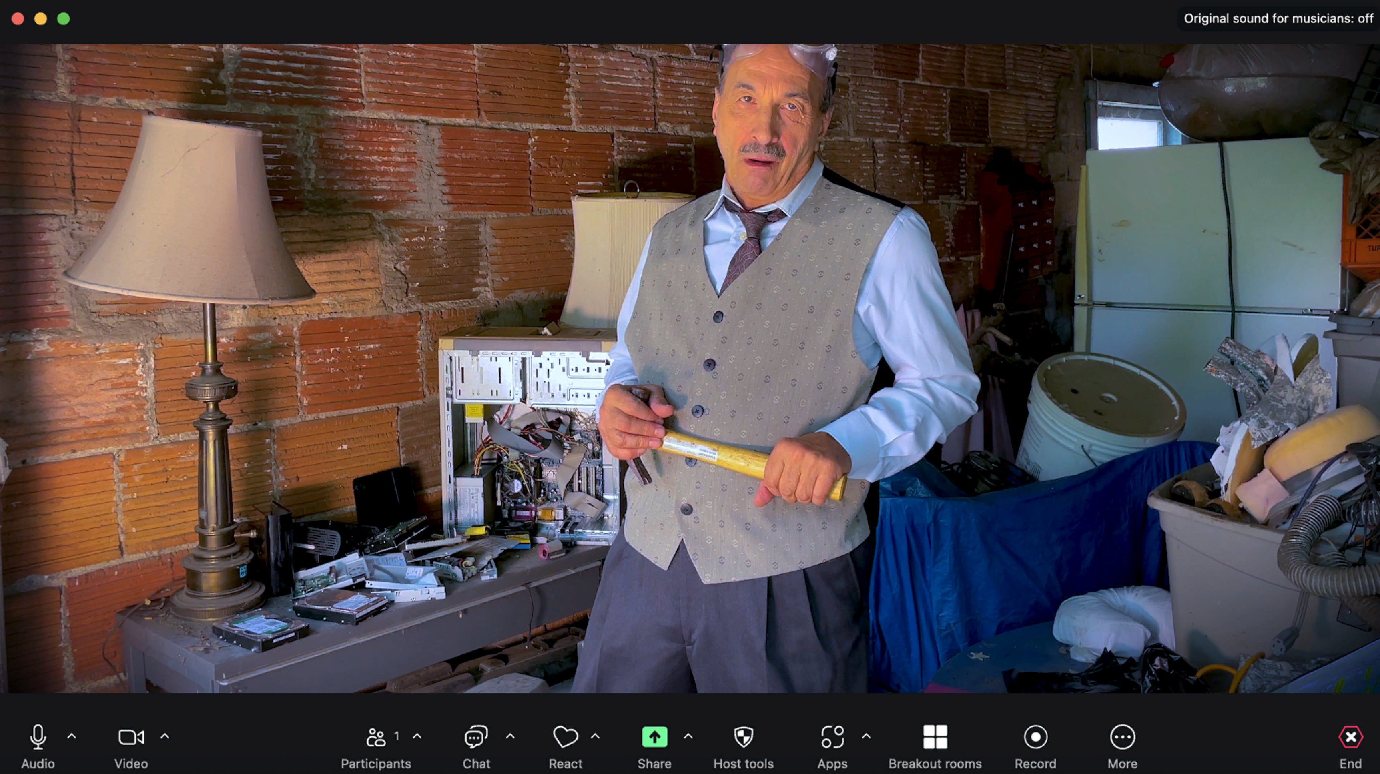
Task: Open the Participants panel
Action: (x=375, y=738)
